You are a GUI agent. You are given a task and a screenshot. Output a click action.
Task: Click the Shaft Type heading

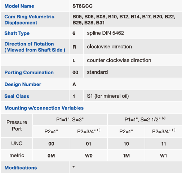click(x=17, y=33)
